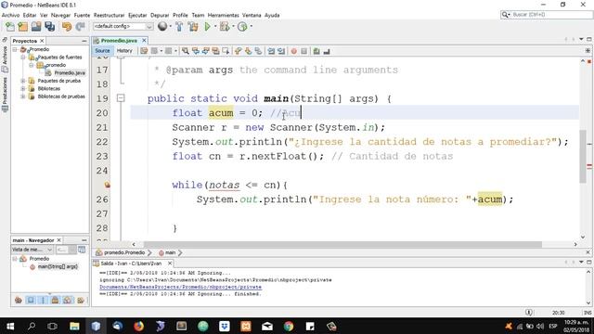Image resolution: width=594 pixels, height=334 pixels.
Task: Click the editor vertical scrollbar thumb
Action: pos(583,156)
